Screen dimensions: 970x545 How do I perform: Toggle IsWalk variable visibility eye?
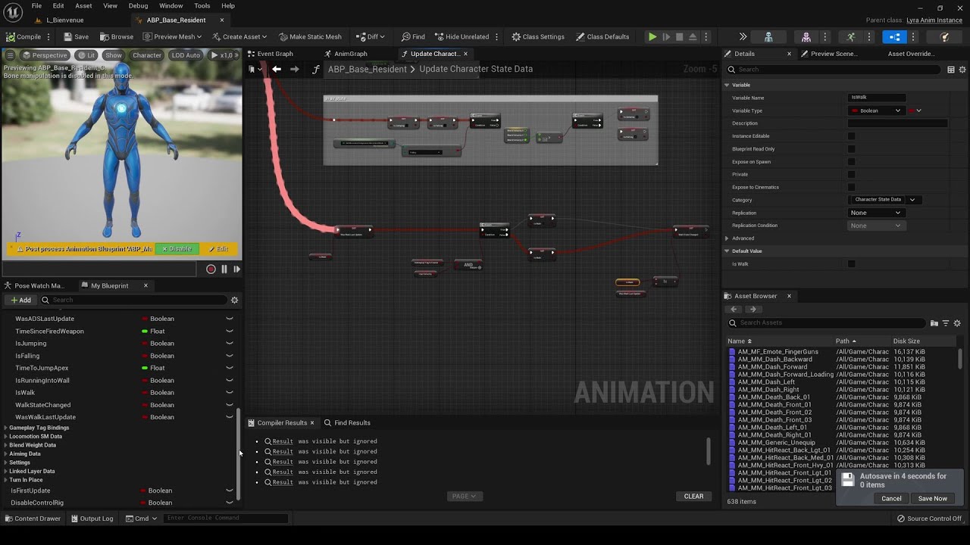click(x=229, y=393)
